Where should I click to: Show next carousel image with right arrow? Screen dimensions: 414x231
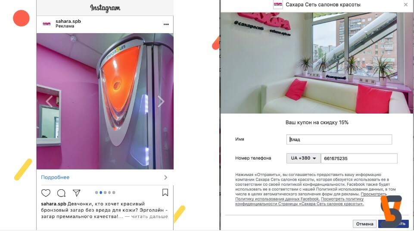161,102
